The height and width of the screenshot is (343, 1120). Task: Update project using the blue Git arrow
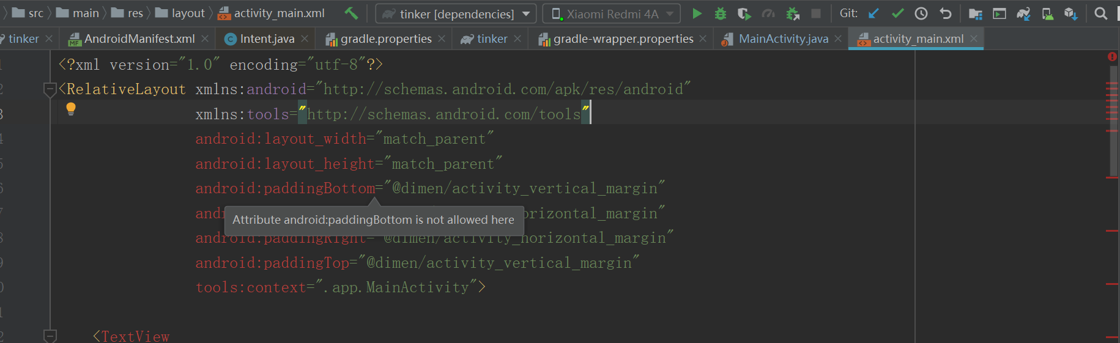873,13
